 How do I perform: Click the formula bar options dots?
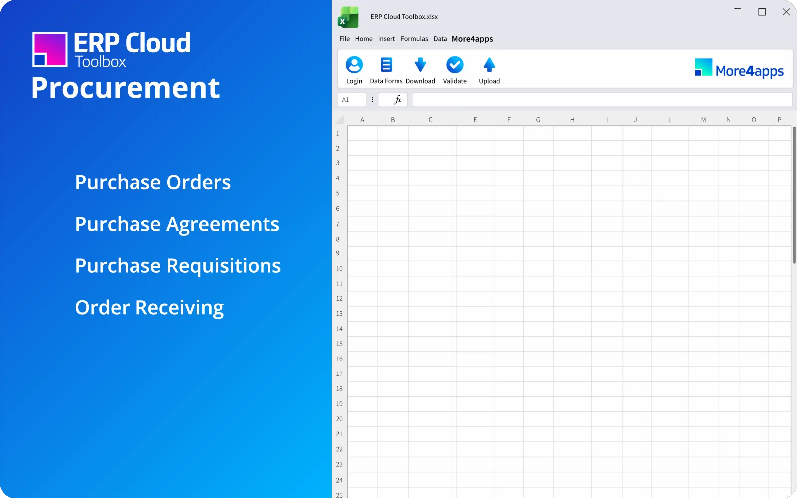coord(372,100)
